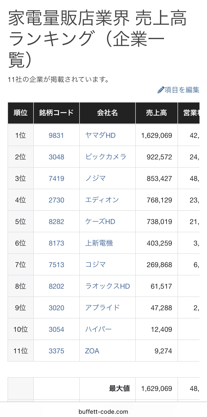207x417 pixels.
Task: Open stock code 3048 link
Action: pos(56,157)
